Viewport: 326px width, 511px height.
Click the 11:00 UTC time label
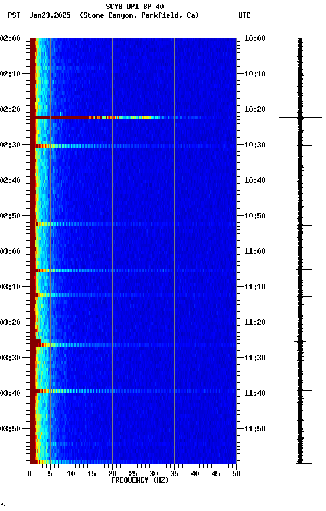(x=255, y=251)
